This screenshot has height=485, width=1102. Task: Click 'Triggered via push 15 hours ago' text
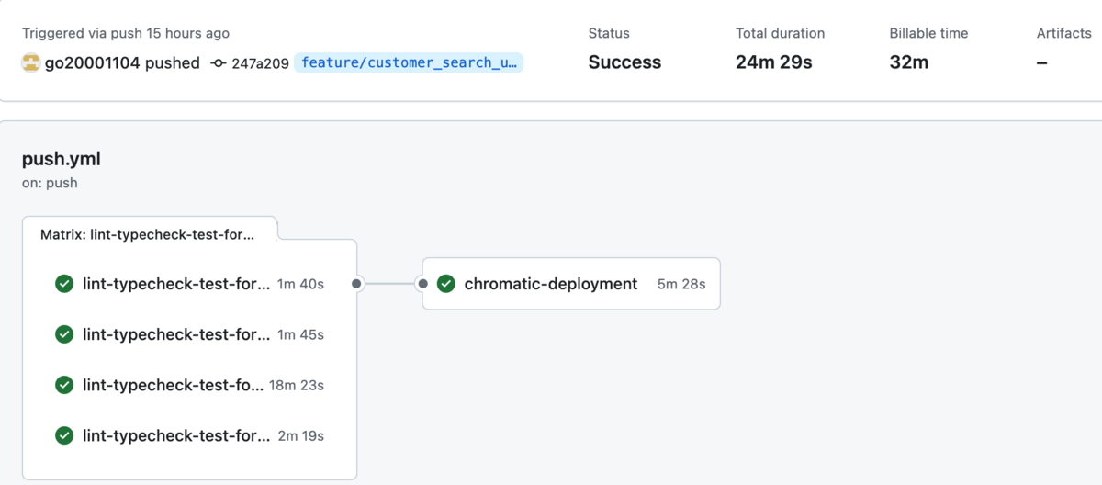(126, 33)
